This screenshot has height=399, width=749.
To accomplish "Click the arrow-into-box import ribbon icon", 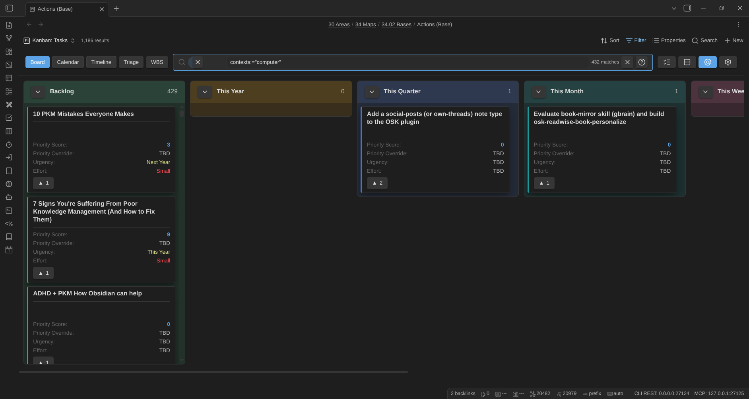I will (x=9, y=158).
